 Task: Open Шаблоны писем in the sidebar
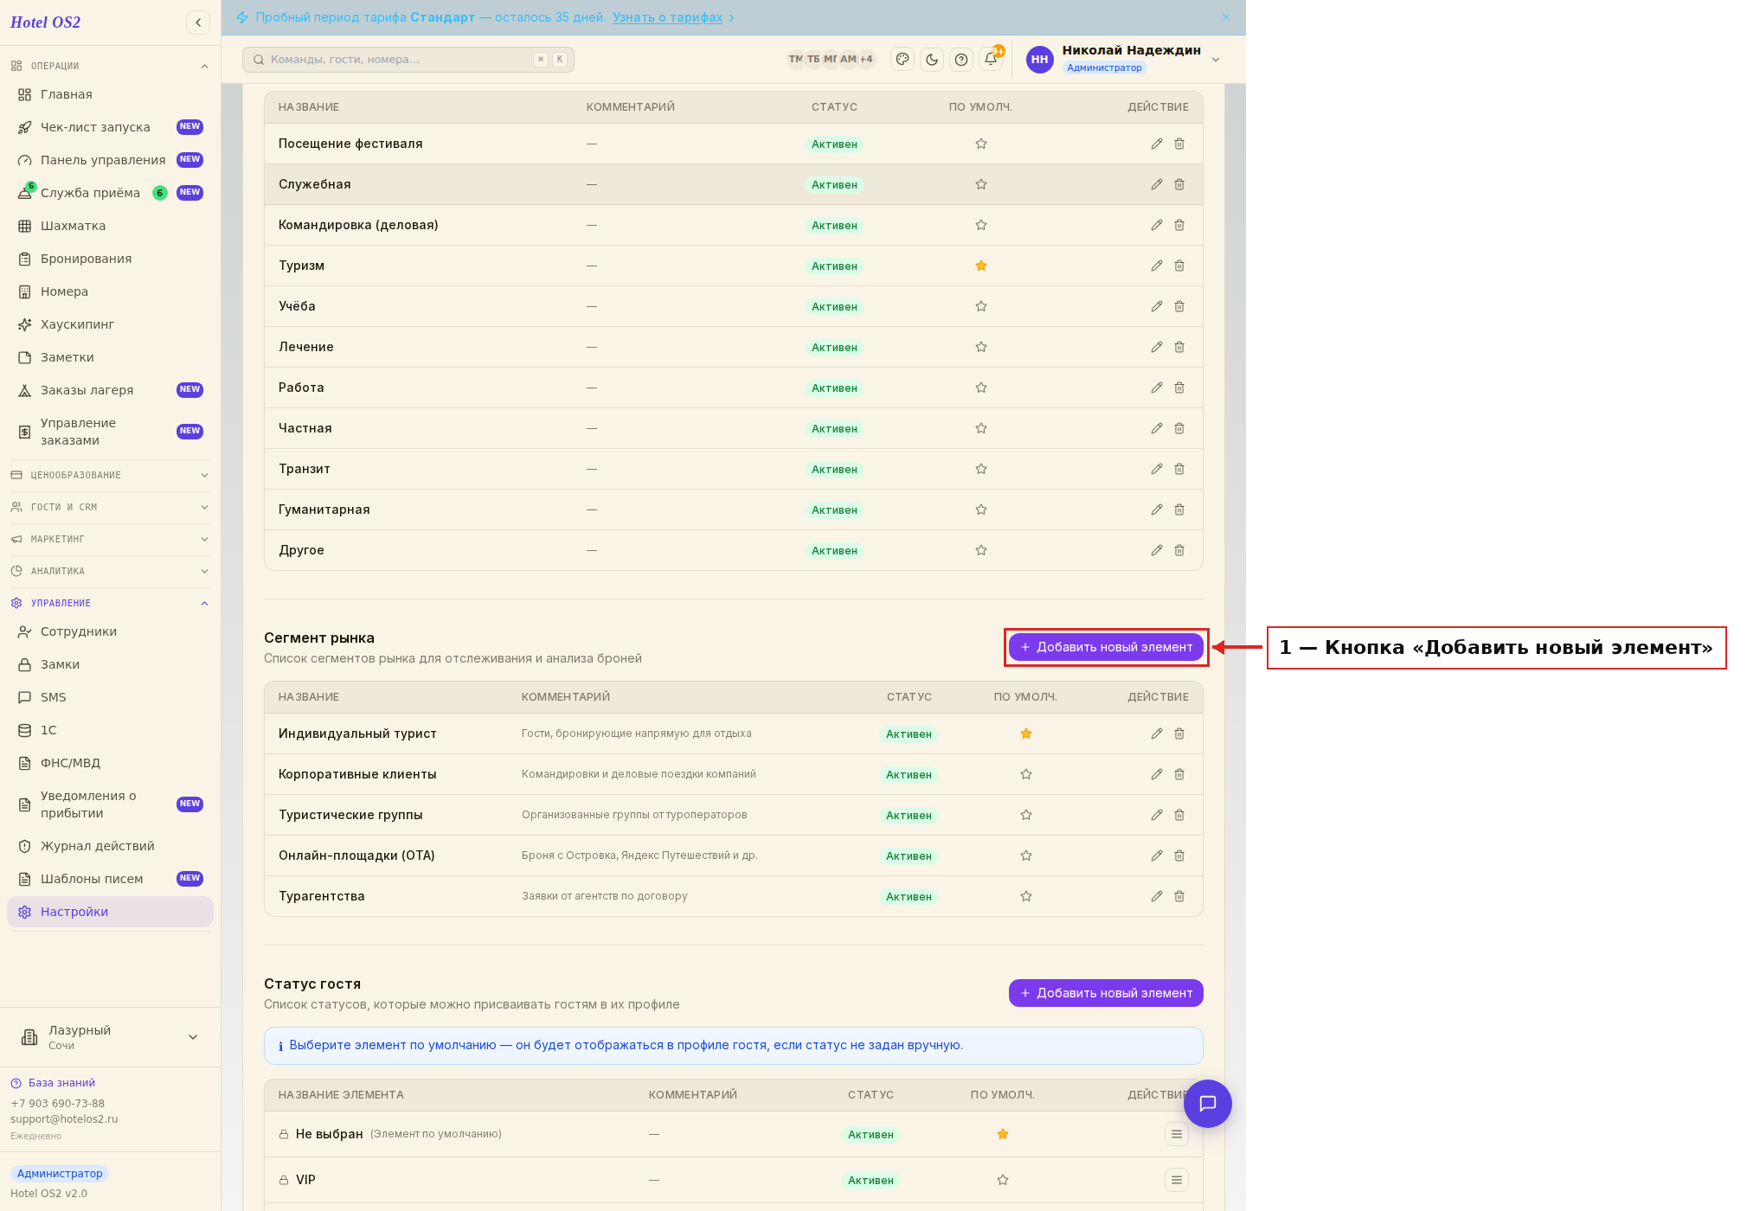click(110, 879)
